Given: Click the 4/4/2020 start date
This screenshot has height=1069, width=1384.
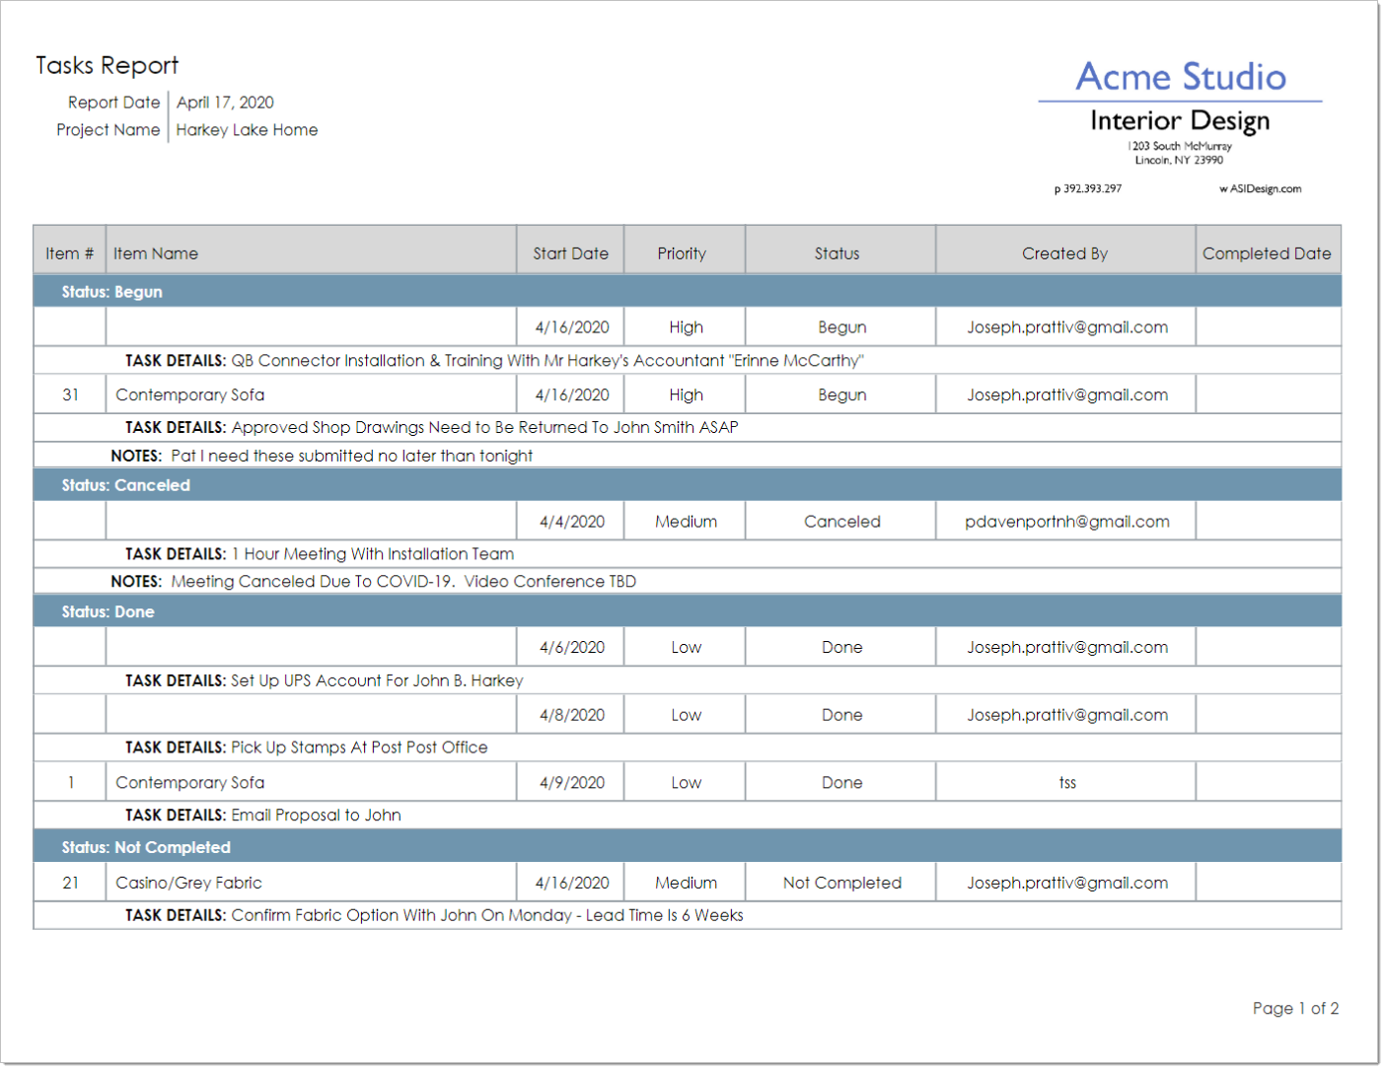Looking at the screenshot, I should [572, 522].
